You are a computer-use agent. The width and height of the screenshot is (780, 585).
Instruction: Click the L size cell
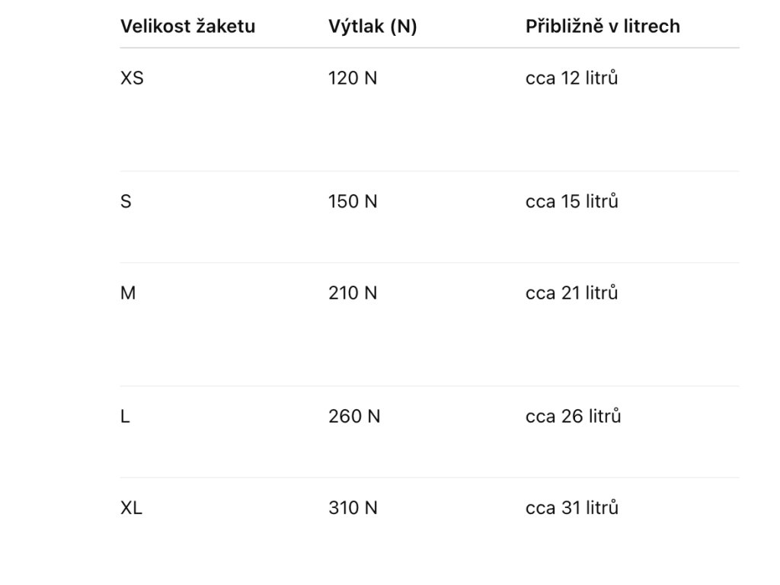[x=125, y=417]
